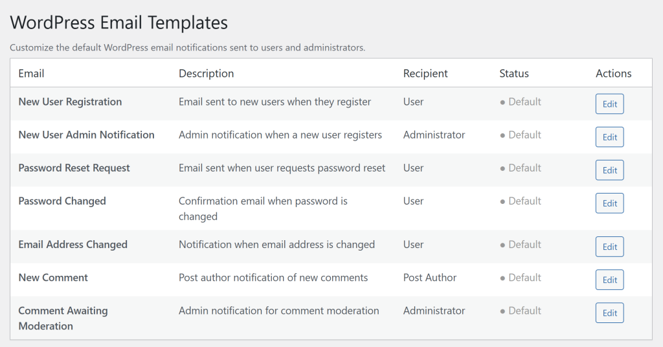Click the 'Post Author' recipient cell

pos(430,278)
